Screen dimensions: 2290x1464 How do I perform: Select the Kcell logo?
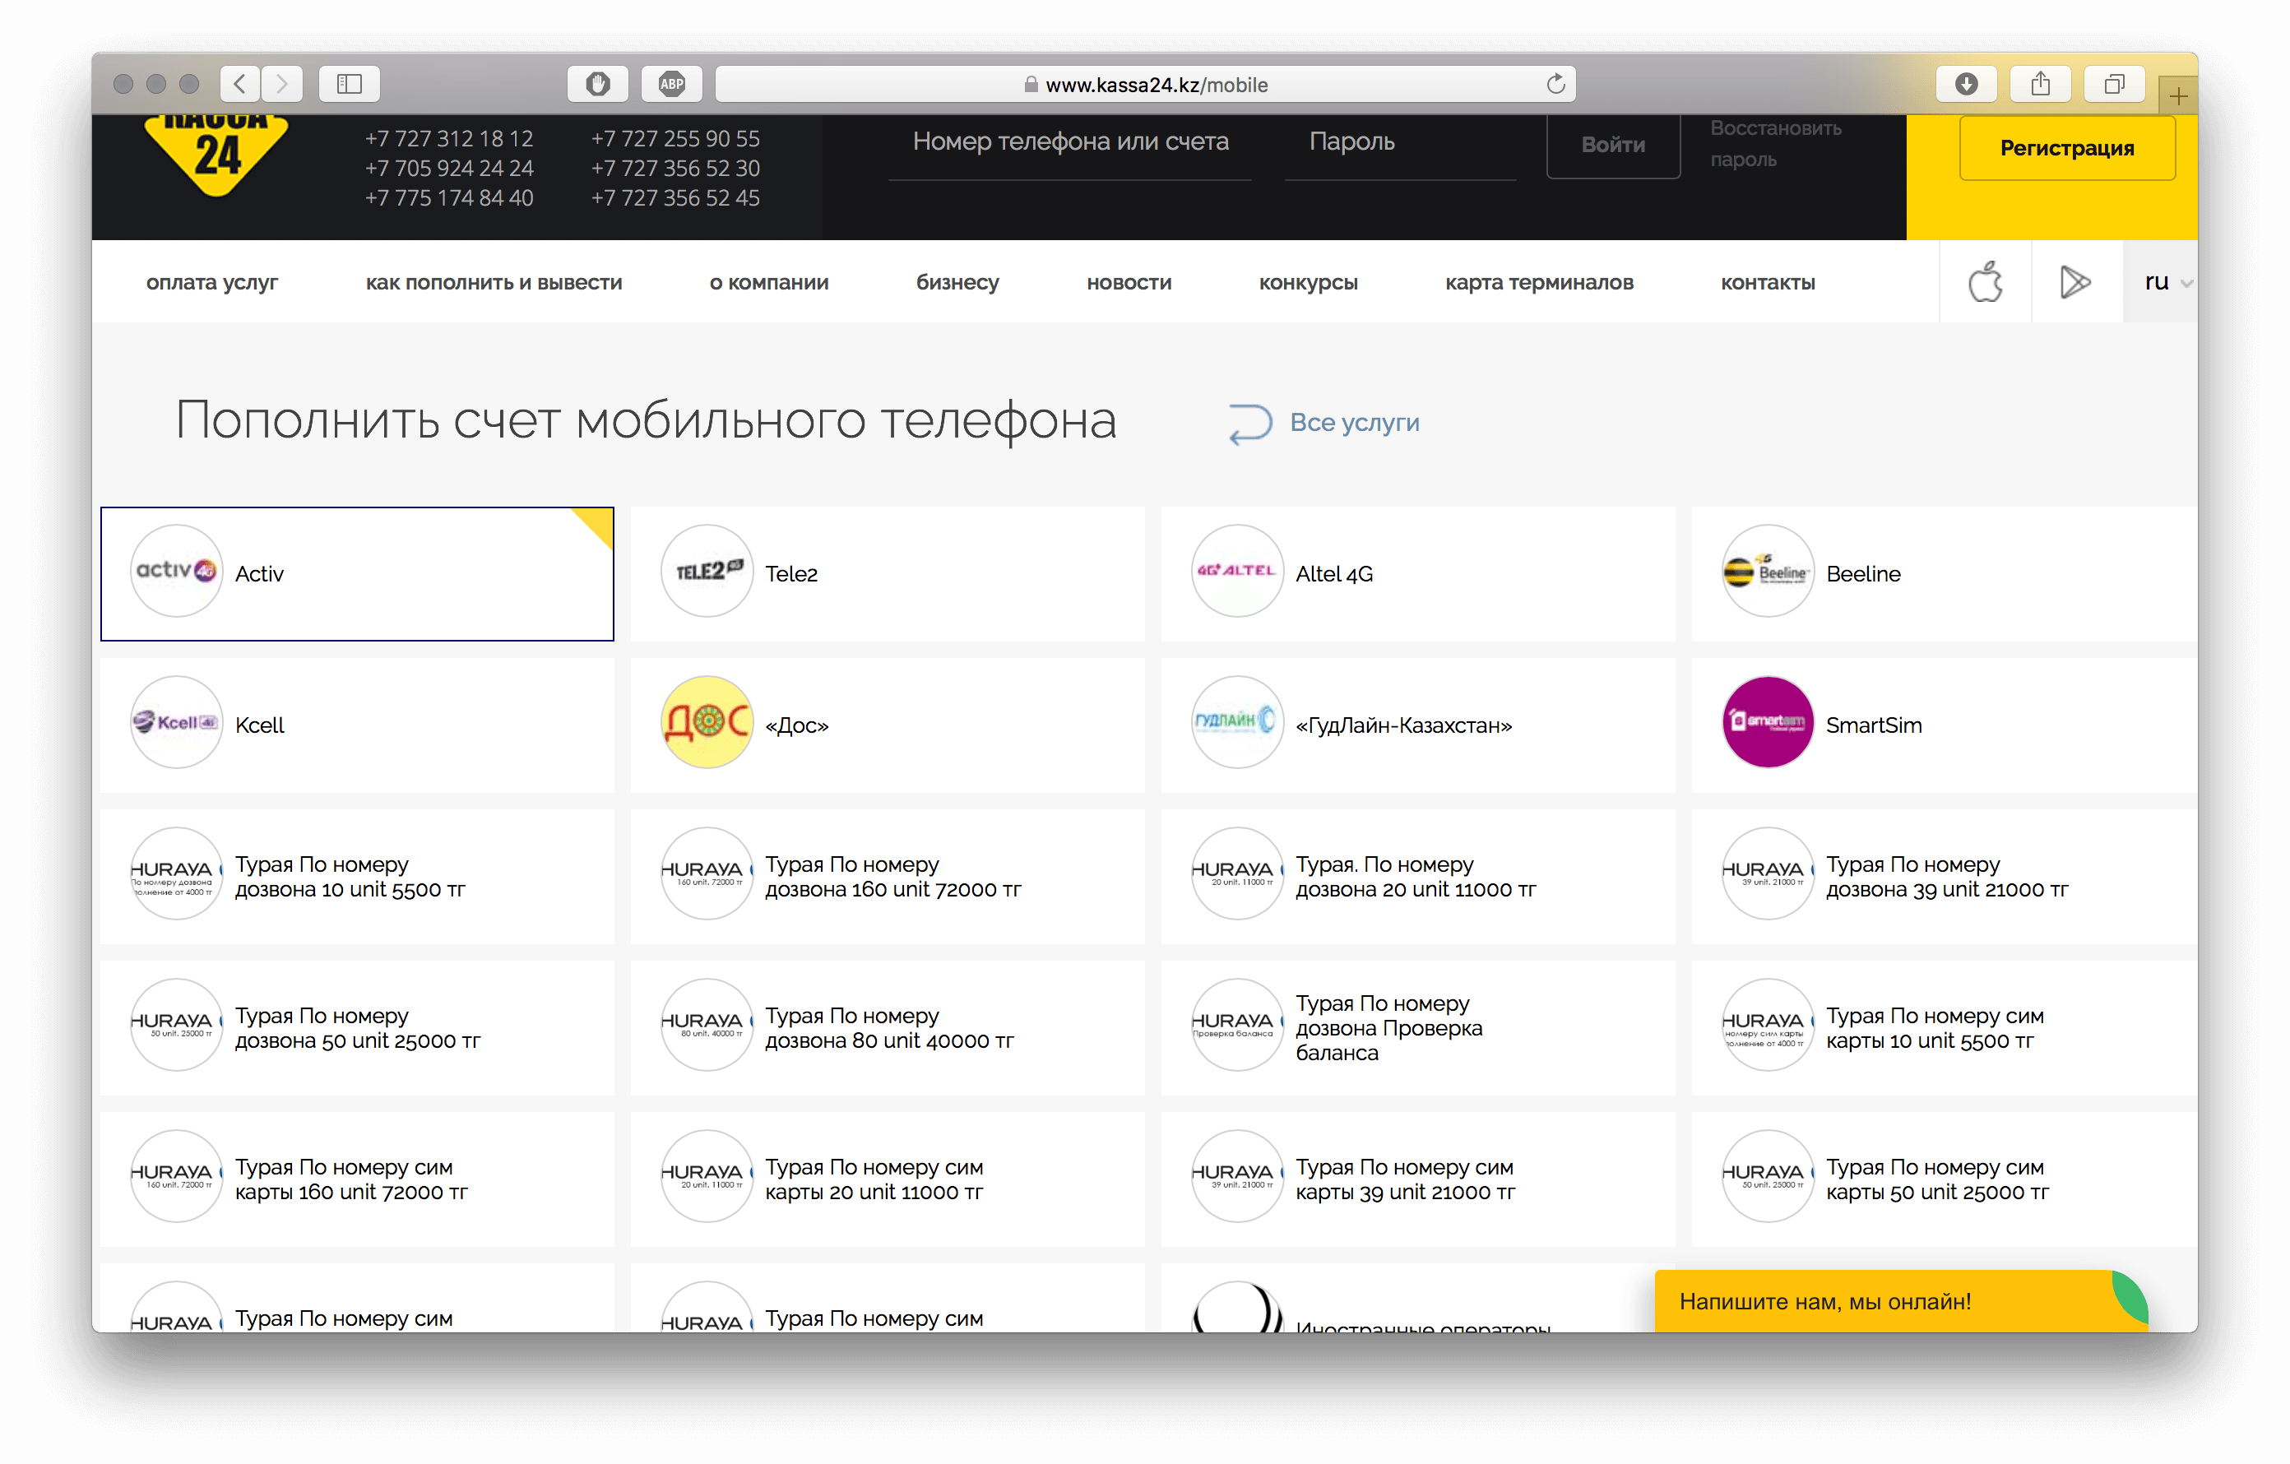(x=177, y=722)
